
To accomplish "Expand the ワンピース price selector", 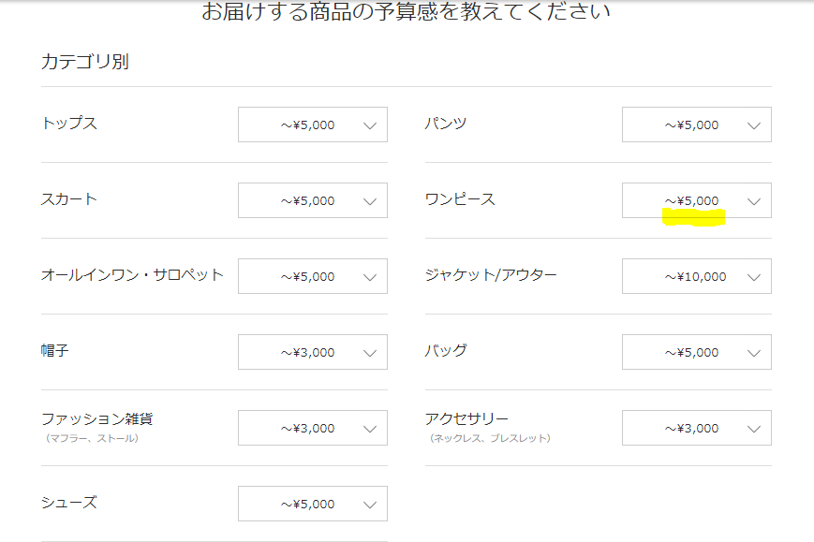I will tap(696, 200).
